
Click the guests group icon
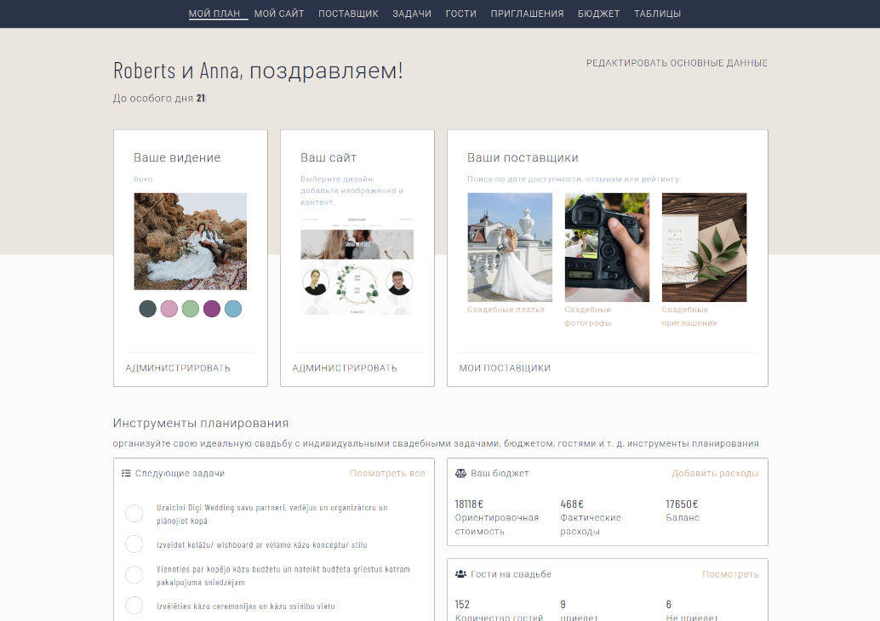460,574
